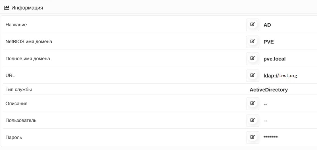Click the edit icon for Название
This screenshot has height=150, width=317.
[x=252, y=25]
